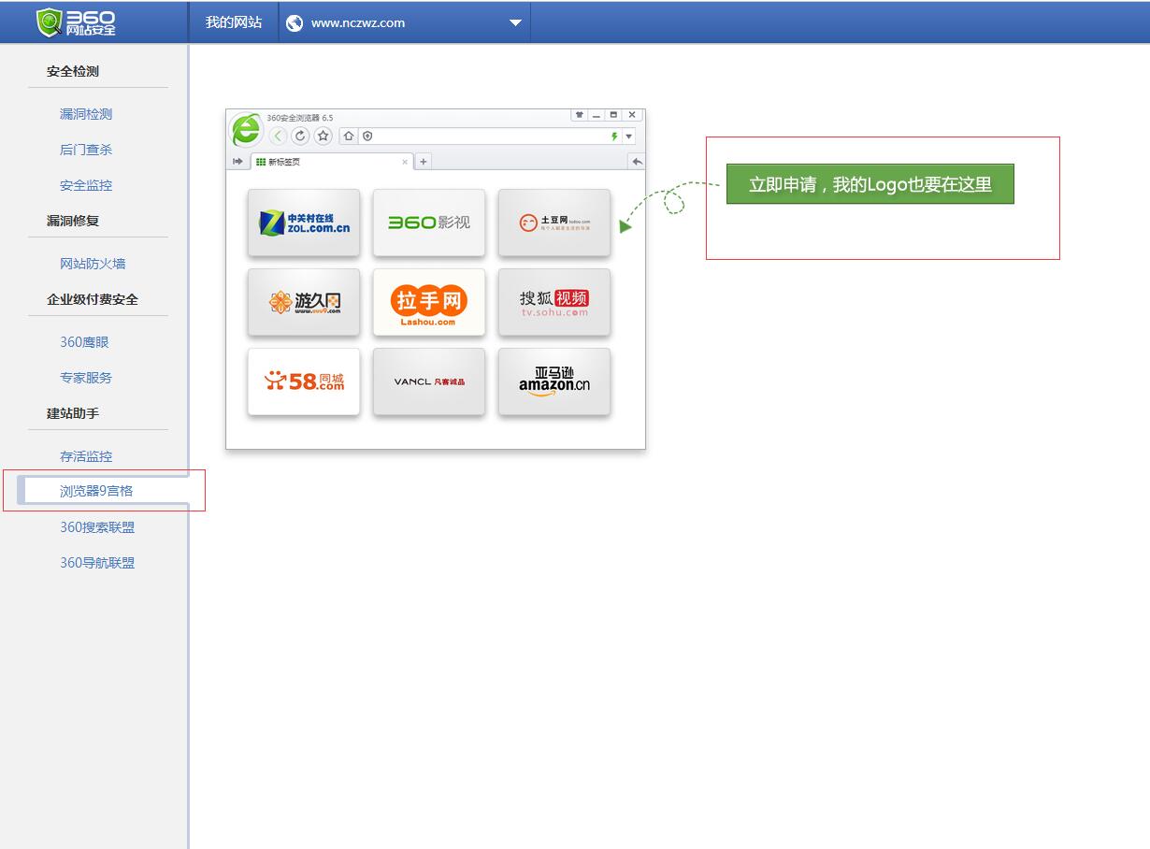
Task: Click the 360安全浏览器 6.5 title text
Action: [300, 118]
